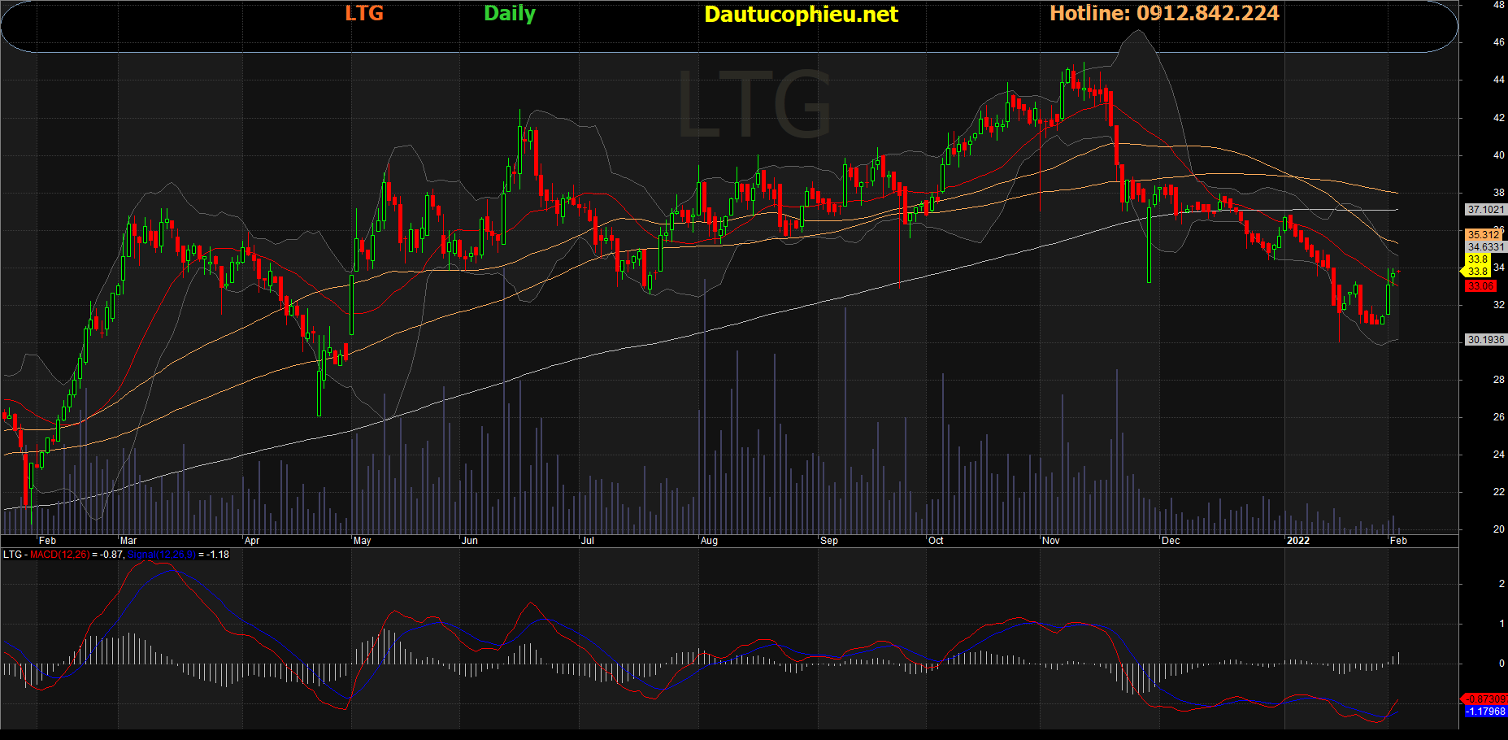This screenshot has width=1508, height=740.
Task: Click the 26 value on price axis
Action: coord(1498,417)
